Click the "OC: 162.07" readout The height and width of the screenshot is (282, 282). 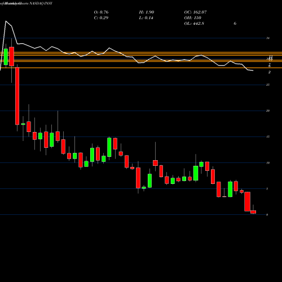click(195, 12)
